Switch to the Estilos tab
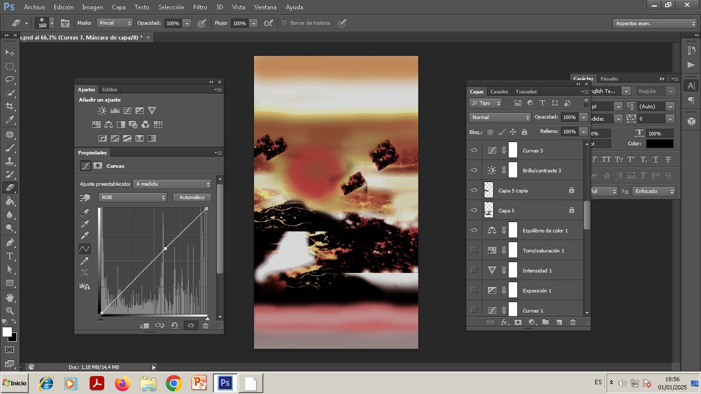Viewport: 701px width, 394px height. (109, 89)
